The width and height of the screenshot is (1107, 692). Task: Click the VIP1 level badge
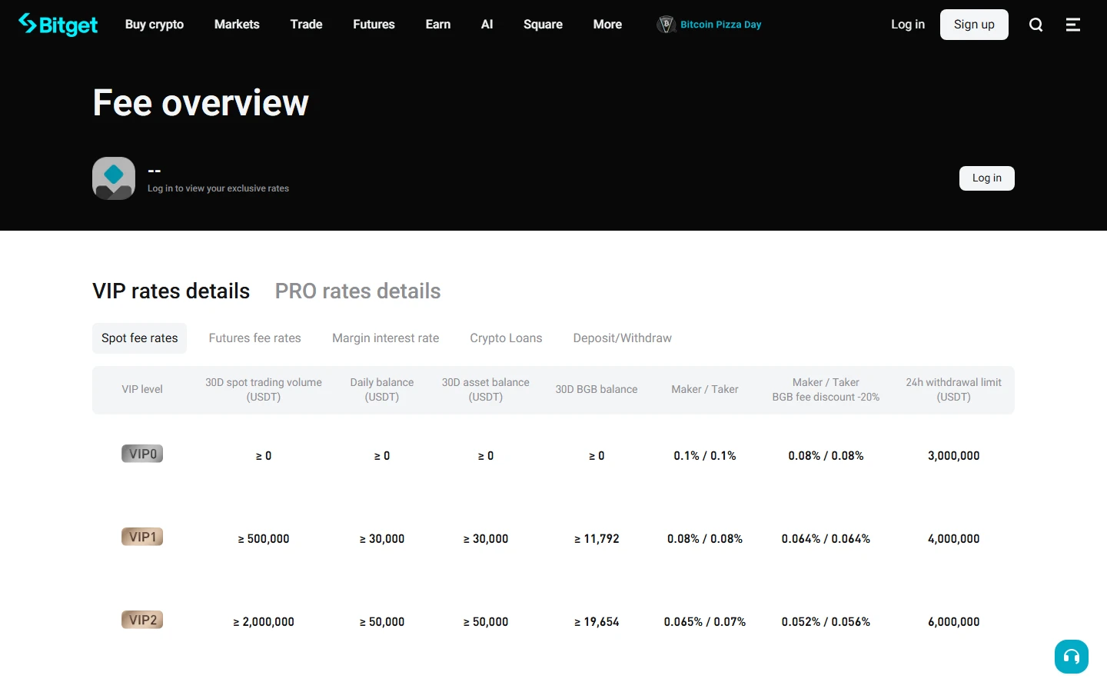[x=142, y=537]
